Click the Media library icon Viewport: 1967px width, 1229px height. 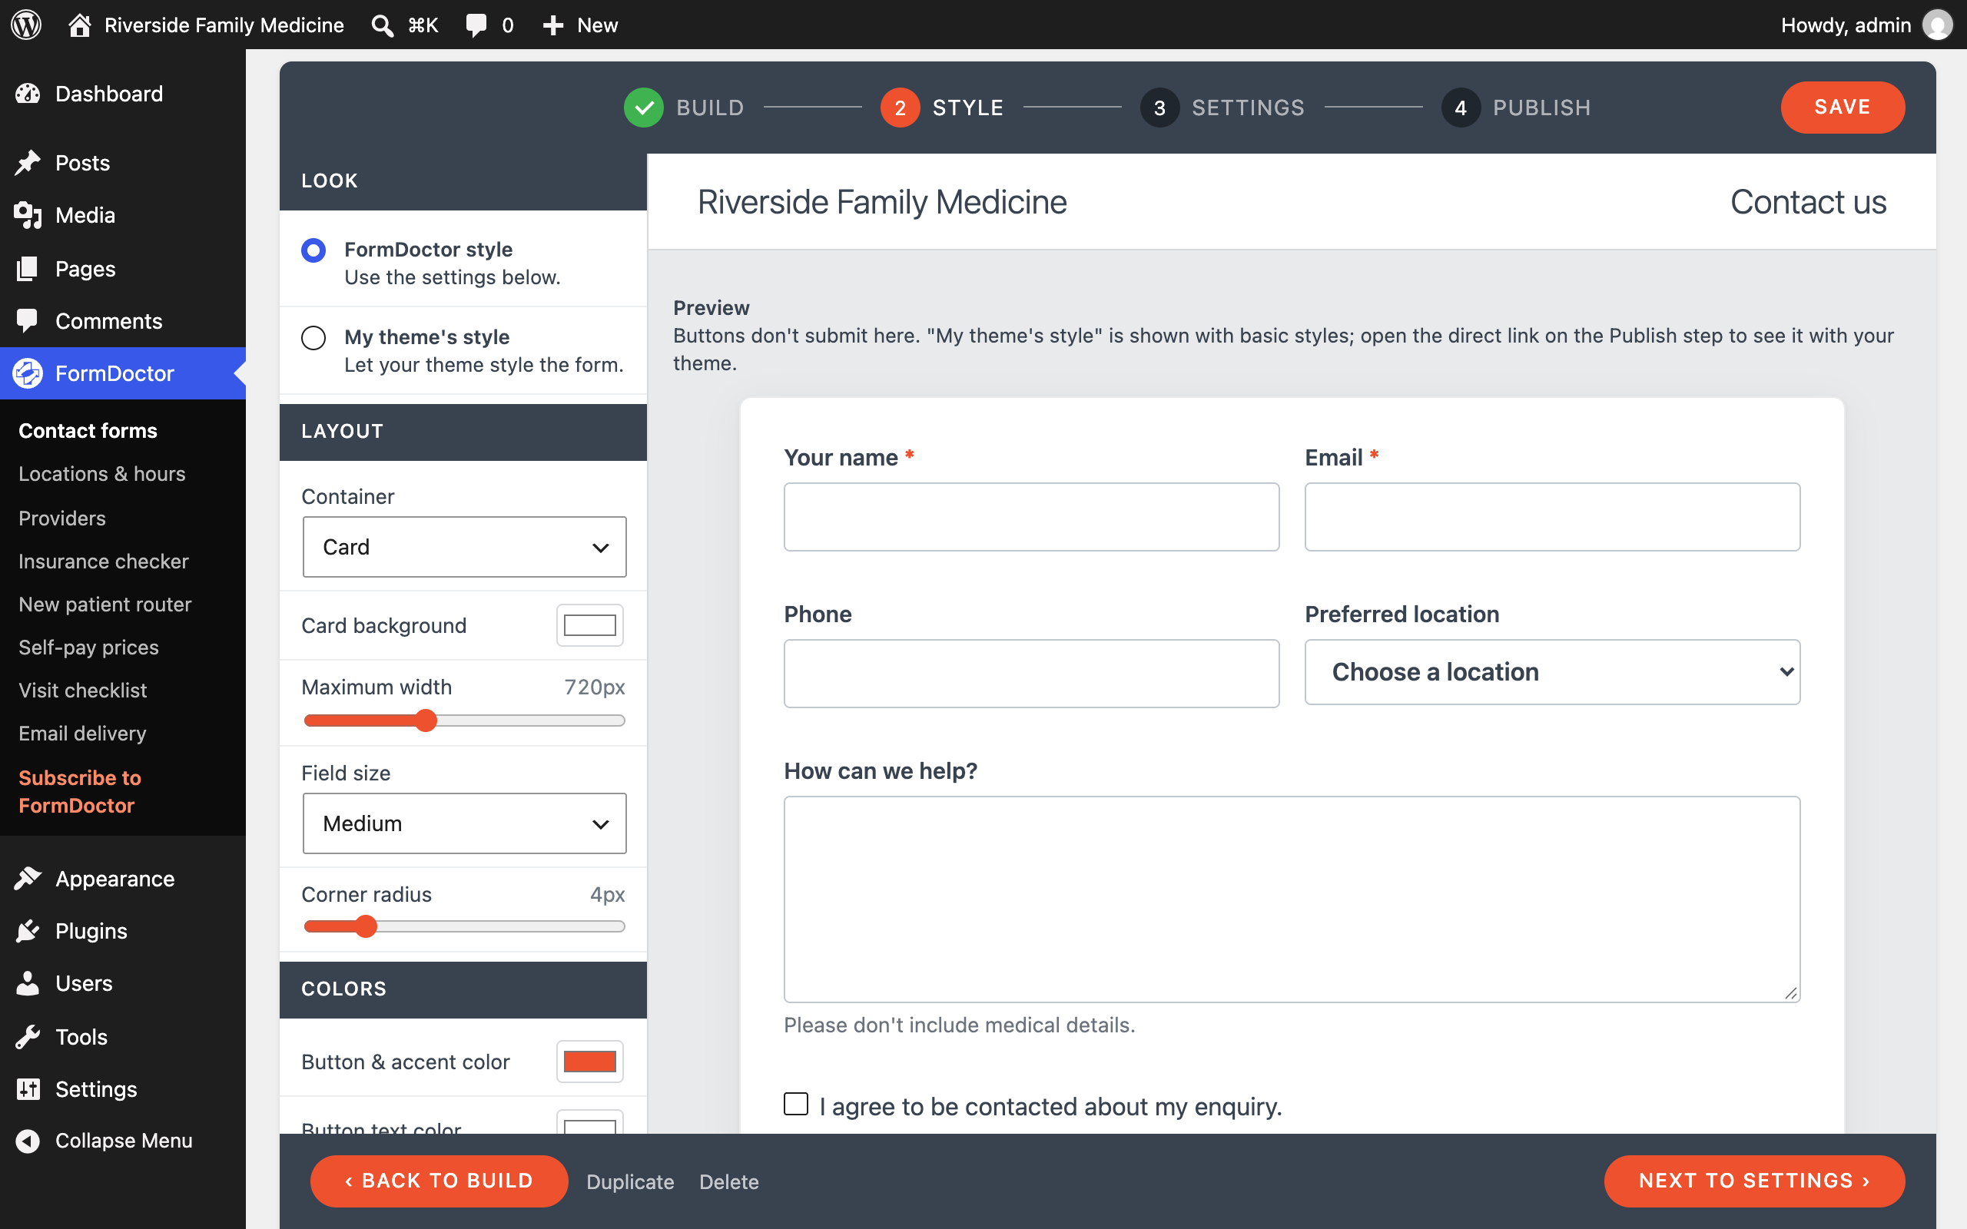tap(28, 215)
